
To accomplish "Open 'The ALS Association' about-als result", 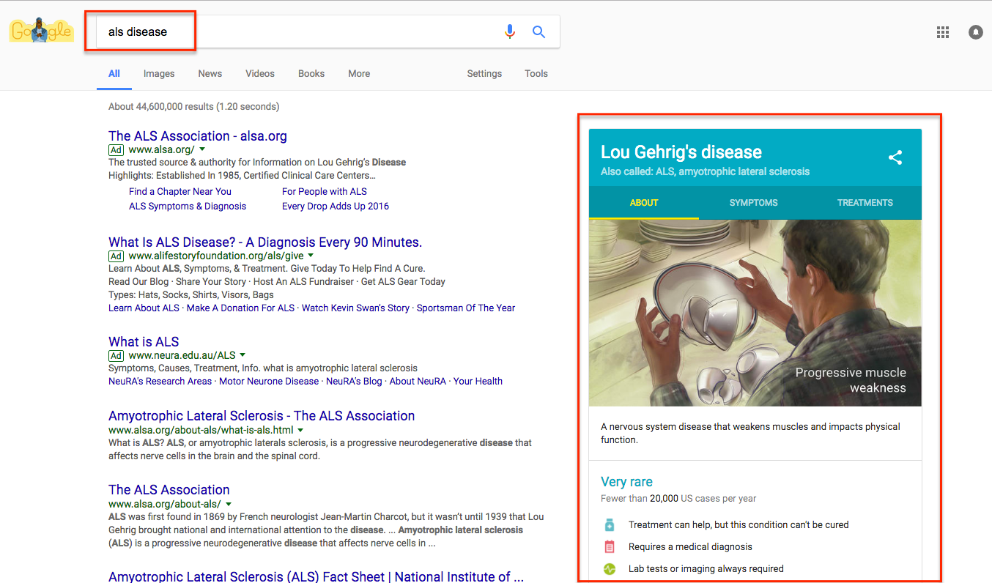I will 169,489.
